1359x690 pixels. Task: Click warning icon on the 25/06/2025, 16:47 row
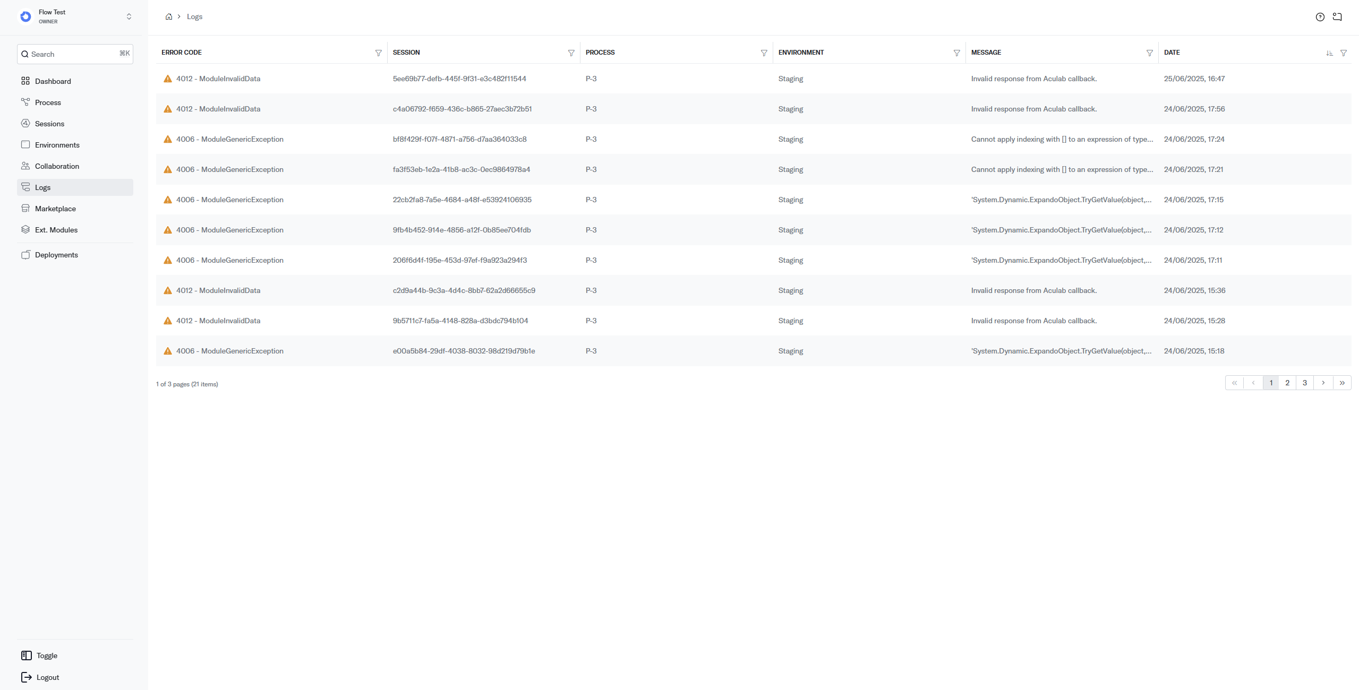[168, 79]
